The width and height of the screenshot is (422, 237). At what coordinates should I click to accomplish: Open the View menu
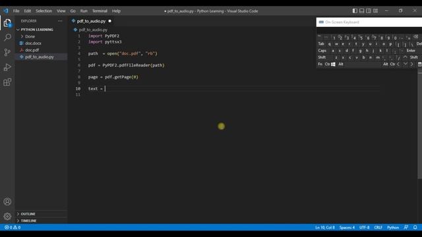[x=61, y=11]
